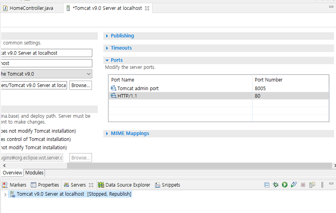Image resolution: width=336 pixels, height=213 pixels.
Task: Close the Tomcat v9.0 Server editor tab
Action: 147,8
